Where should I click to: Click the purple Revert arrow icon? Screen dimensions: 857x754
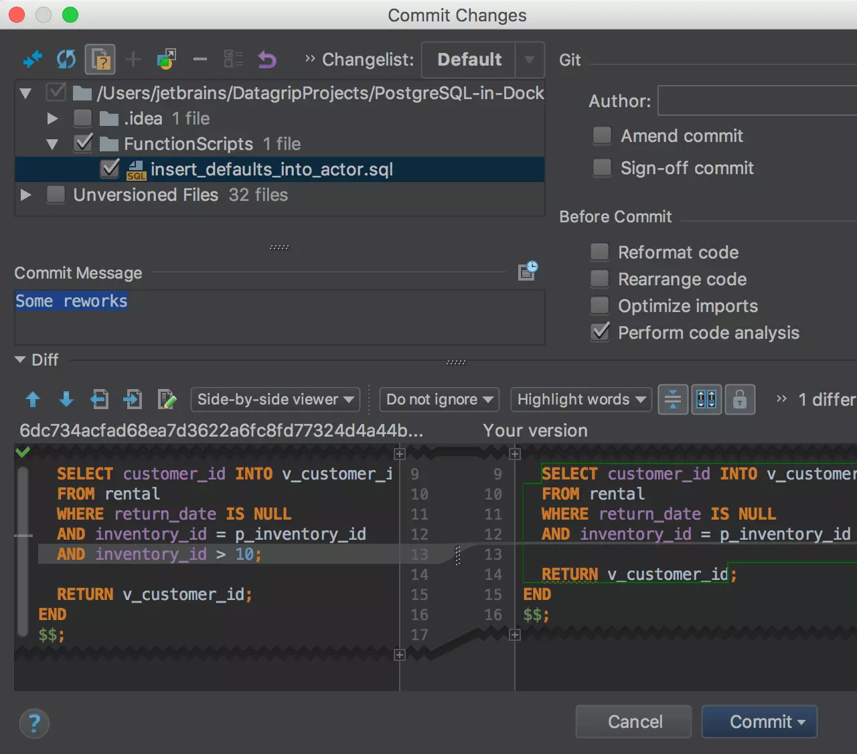click(x=267, y=60)
